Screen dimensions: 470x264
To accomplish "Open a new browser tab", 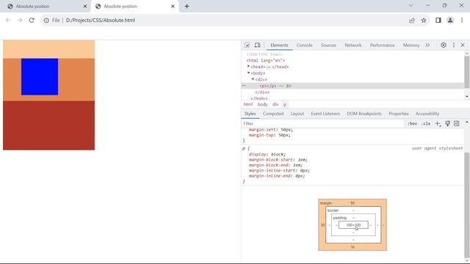I will point(187,7).
